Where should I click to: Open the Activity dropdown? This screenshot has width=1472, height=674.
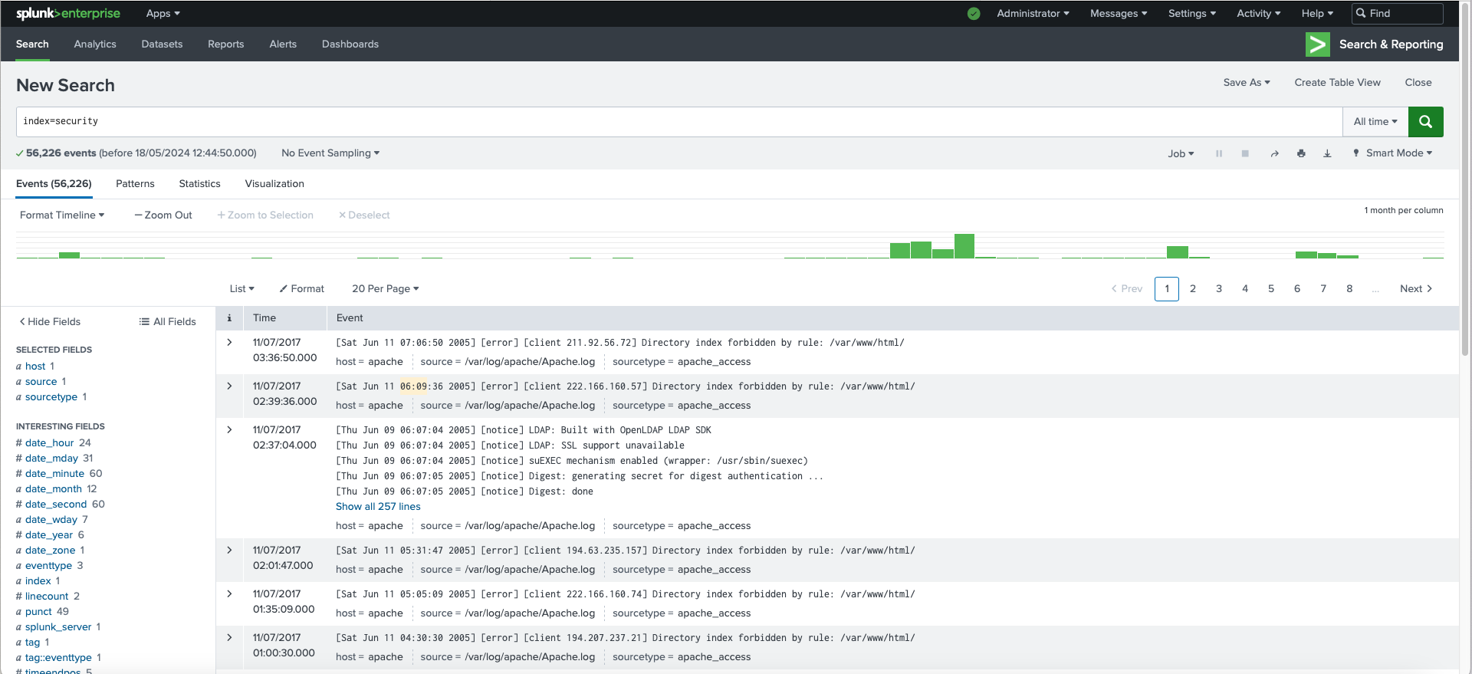[1258, 13]
